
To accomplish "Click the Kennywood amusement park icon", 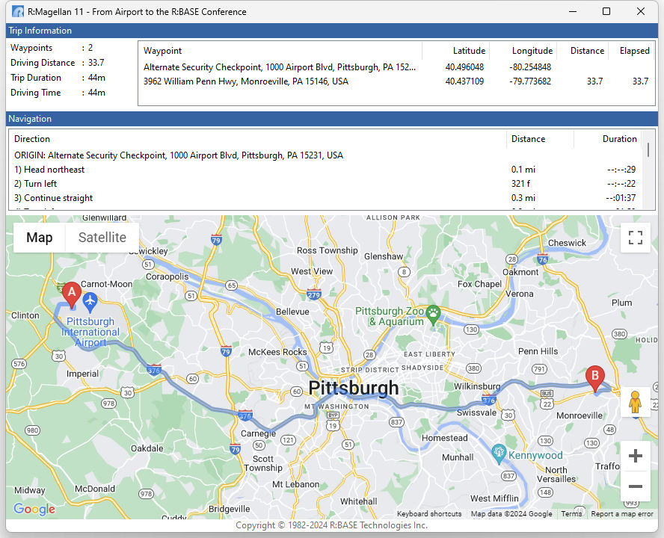I will [499, 454].
